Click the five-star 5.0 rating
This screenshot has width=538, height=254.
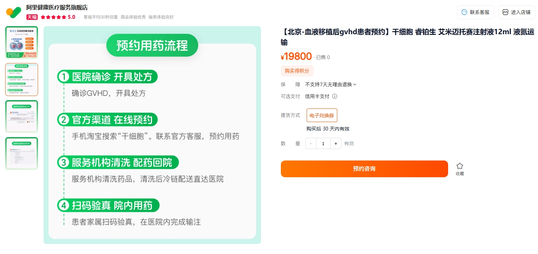tap(58, 17)
